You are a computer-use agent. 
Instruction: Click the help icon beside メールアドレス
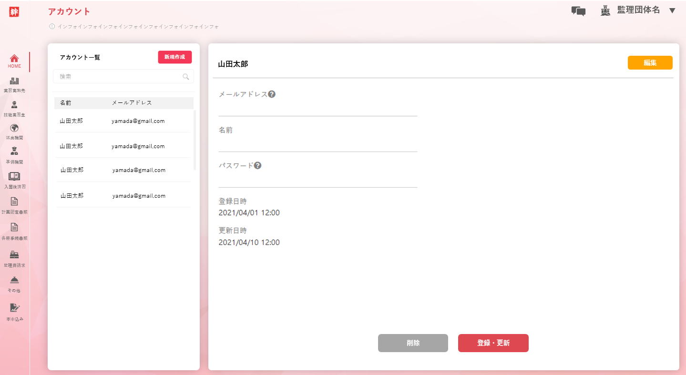point(272,94)
